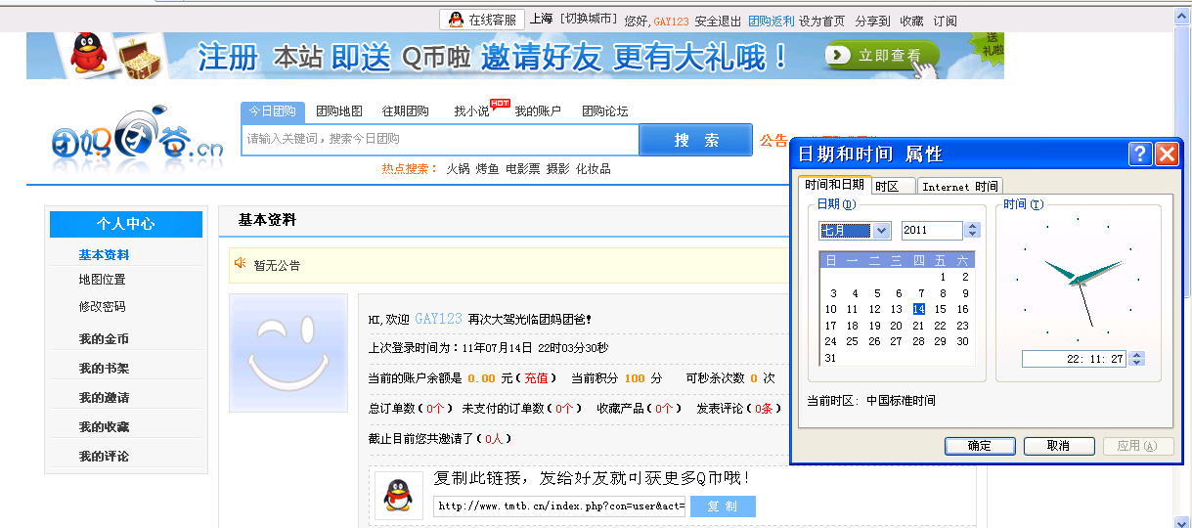Click the time spinner arrows
The width and height of the screenshot is (1192, 528).
pyautogui.click(x=1136, y=359)
